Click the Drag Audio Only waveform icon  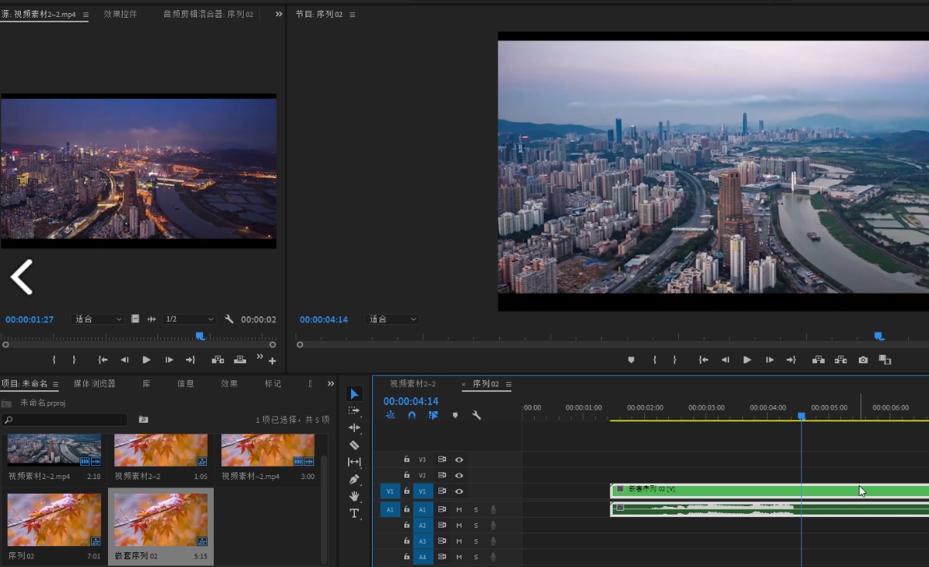click(151, 319)
